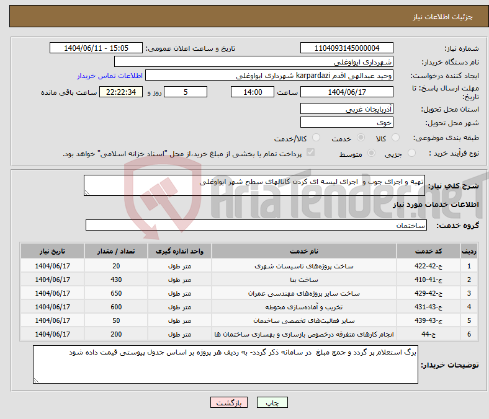Click the جزئیات اطلاعات نیاز page header
Image resolution: width=489 pixels, height=419 pixels.
click(443, 17)
